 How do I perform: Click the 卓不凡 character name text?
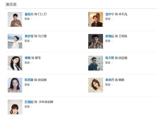click(123, 14)
